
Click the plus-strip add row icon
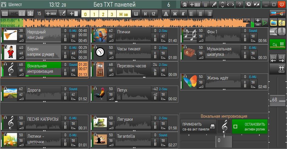pos(51,14)
